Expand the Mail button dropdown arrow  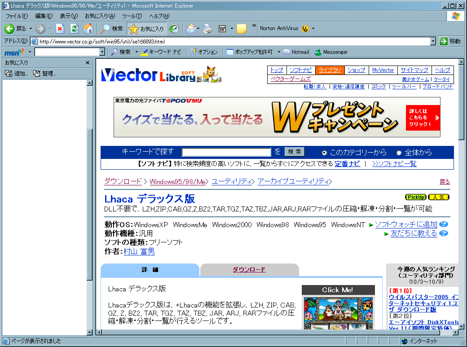[x=198, y=29]
